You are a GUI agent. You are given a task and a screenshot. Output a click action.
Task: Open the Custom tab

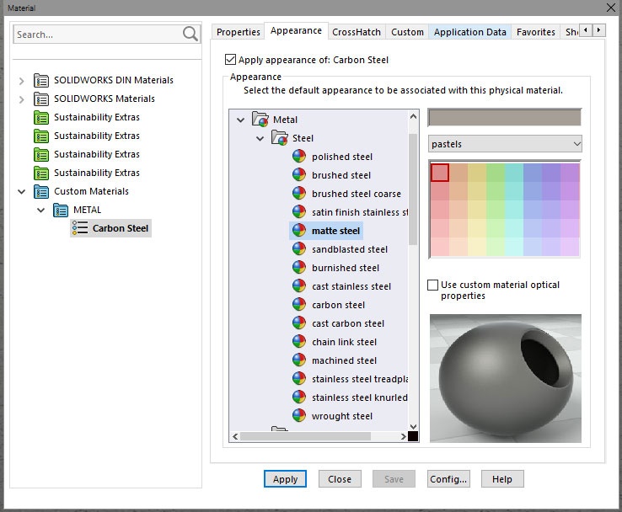click(x=407, y=32)
